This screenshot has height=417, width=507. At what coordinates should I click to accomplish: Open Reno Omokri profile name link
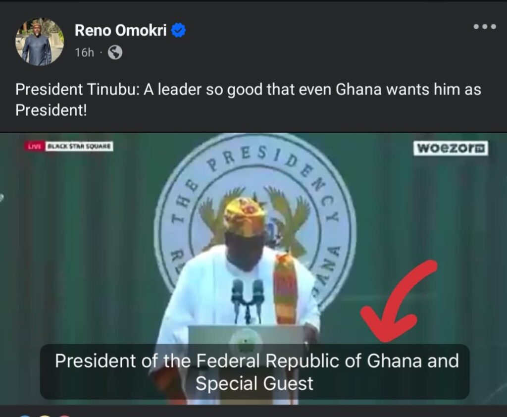(x=121, y=30)
